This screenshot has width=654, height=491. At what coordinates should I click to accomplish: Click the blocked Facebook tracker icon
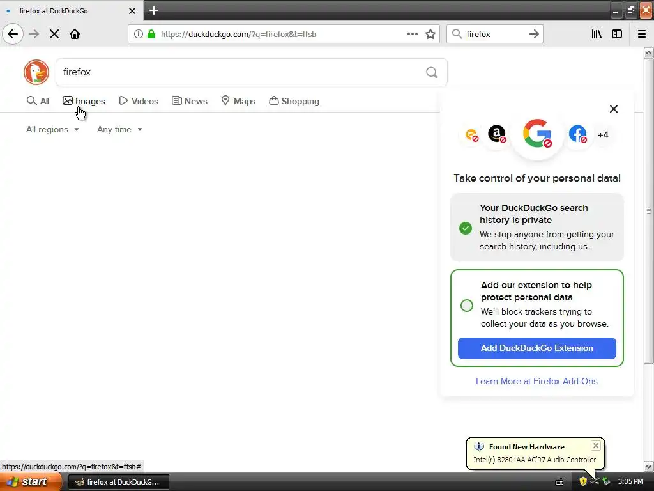(x=577, y=134)
